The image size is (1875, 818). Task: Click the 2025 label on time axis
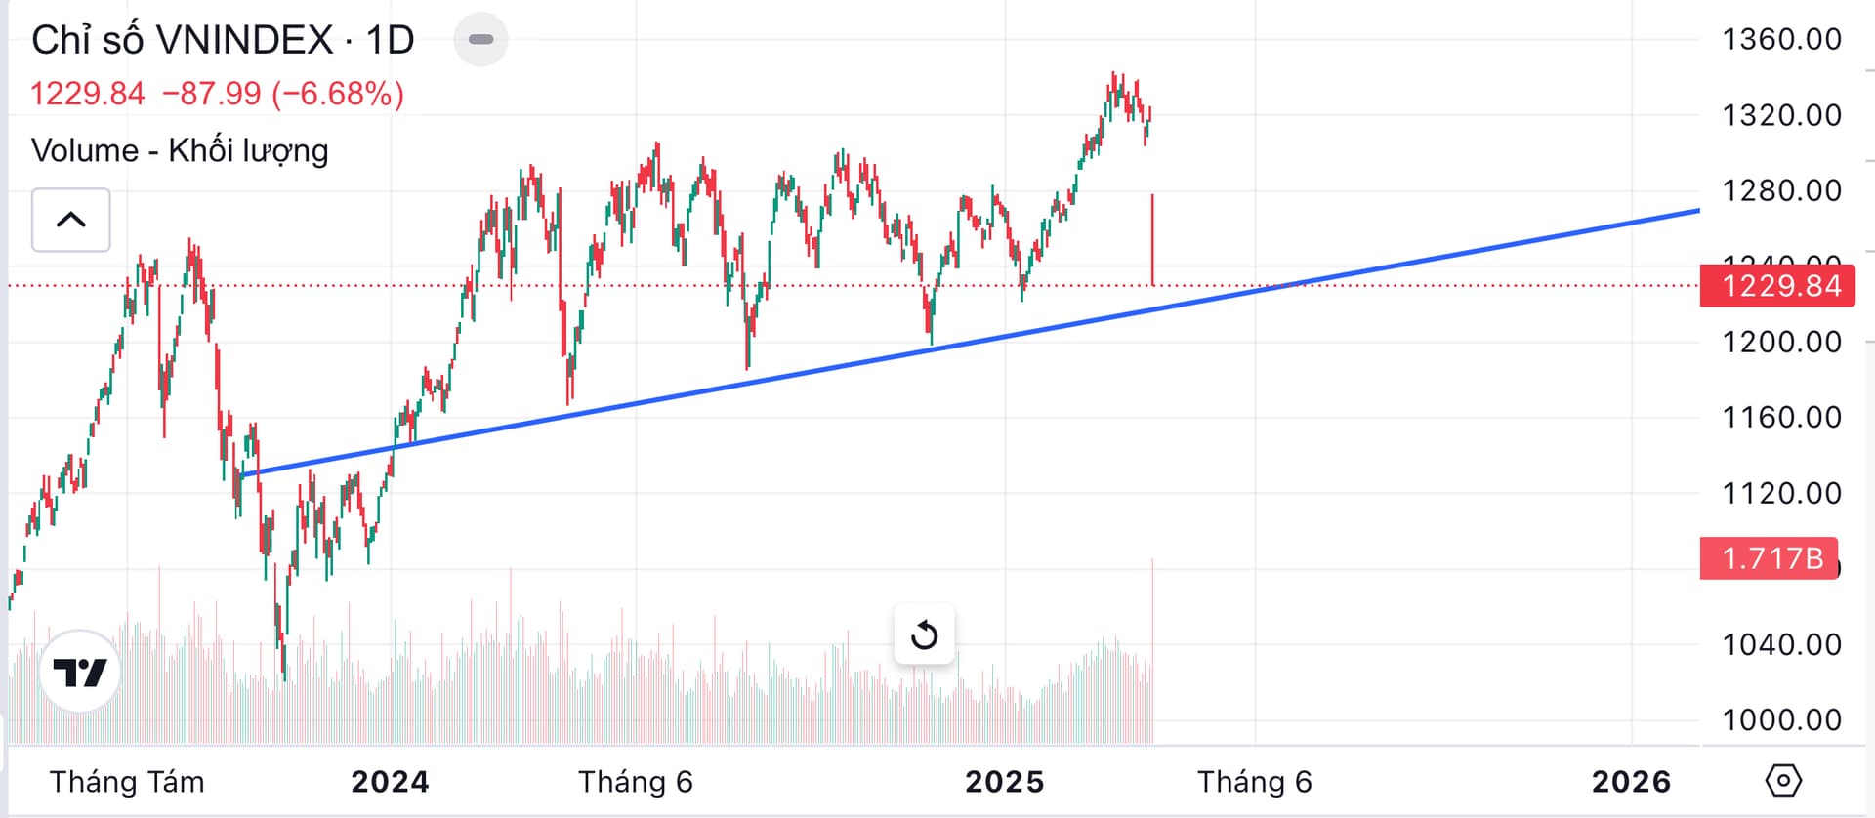1004,782
